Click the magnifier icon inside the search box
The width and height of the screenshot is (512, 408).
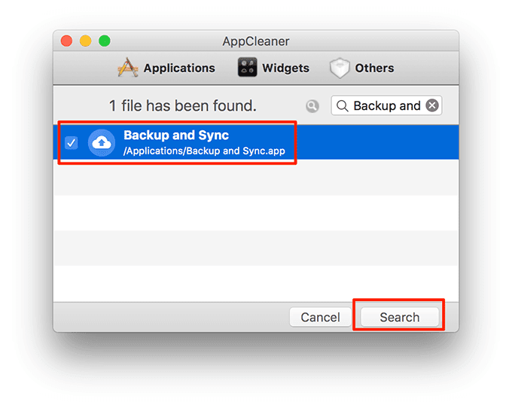343,105
